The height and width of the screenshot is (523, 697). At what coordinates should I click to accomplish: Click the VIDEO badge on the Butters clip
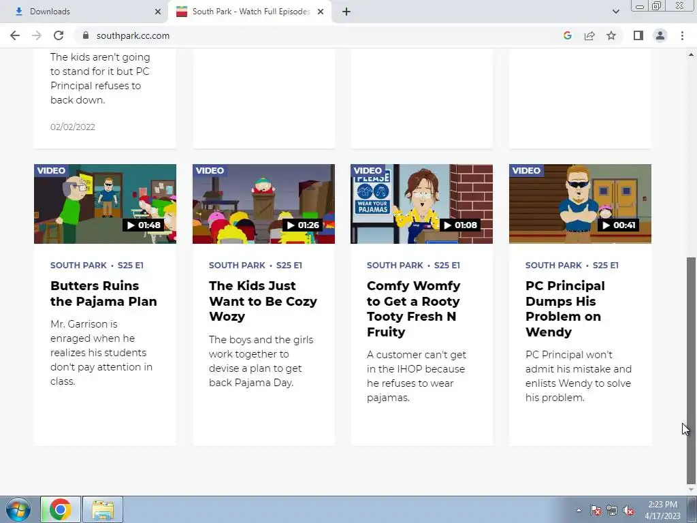51,170
